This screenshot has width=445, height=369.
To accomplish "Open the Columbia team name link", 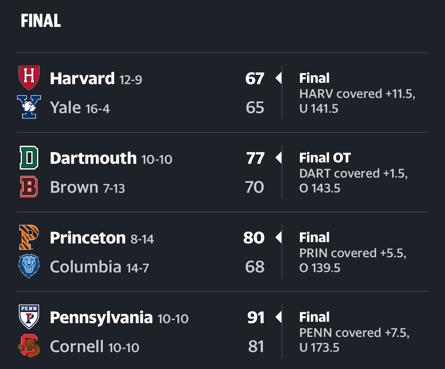I will point(86,267).
